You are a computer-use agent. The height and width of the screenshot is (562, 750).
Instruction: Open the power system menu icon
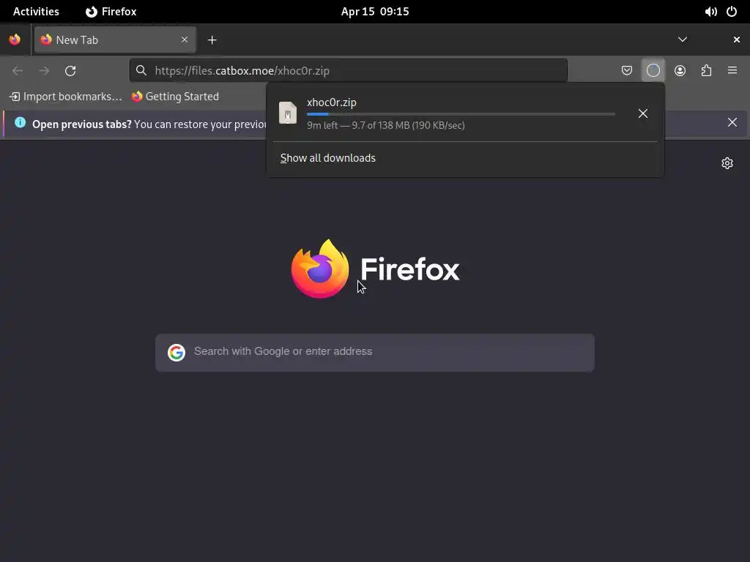tap(732, 12)
